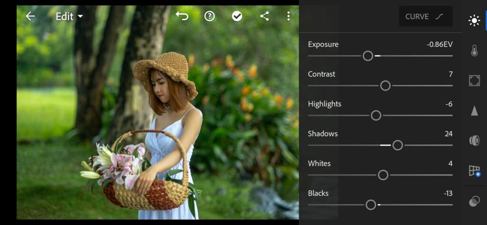Viewport: 487px width, 225px height.
Task: Tap the back arrow icon
Action: click(30, 16)
